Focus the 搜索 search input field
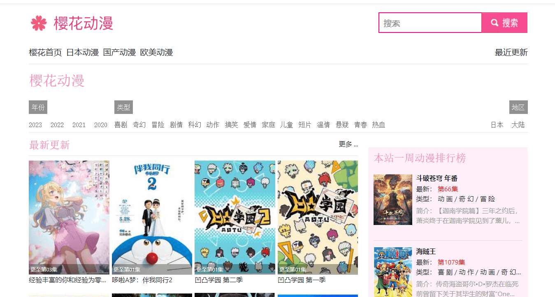Viewport: 555px width, 297px height. pos(430,23)
